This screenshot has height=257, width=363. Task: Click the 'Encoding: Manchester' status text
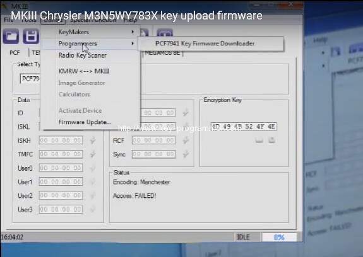pyautogui.click(x=141, y=182)
